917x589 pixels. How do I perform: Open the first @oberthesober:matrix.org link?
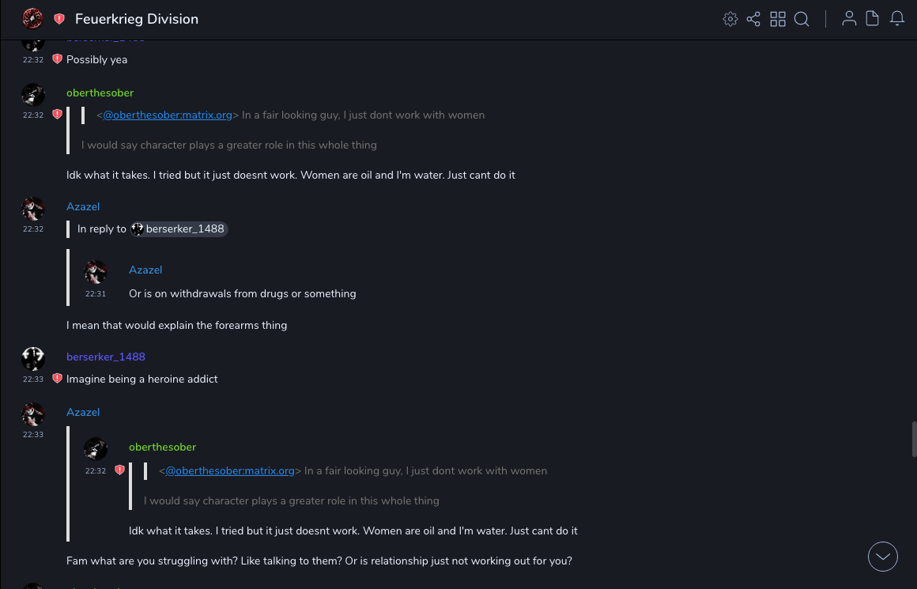(168, 115)
